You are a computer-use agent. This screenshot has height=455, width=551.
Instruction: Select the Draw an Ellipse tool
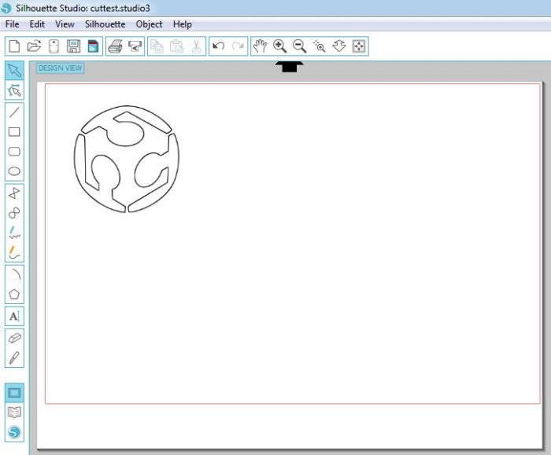tap(14, 171)
